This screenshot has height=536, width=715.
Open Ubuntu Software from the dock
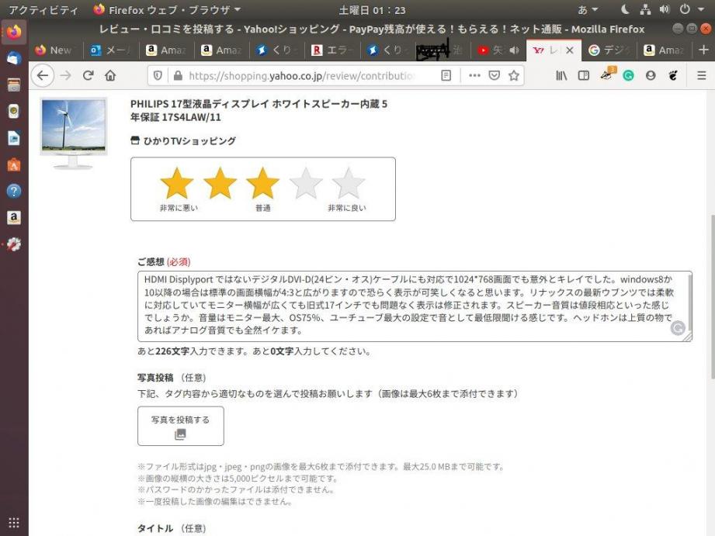pyautogui.click(x=14, y=164)
